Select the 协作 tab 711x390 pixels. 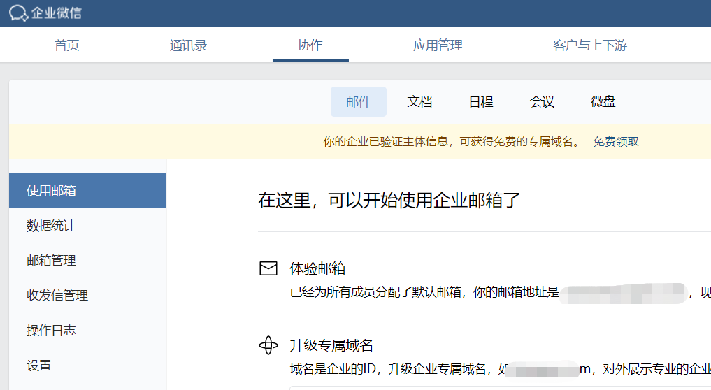coord(310,45)
